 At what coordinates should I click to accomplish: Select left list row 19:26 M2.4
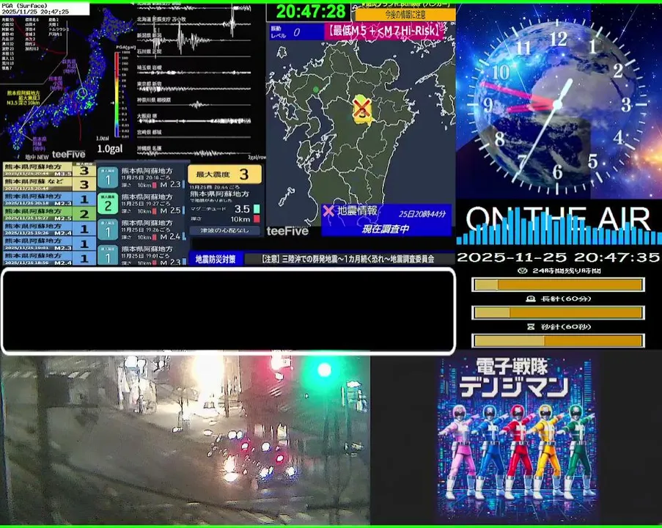(49, 229)
